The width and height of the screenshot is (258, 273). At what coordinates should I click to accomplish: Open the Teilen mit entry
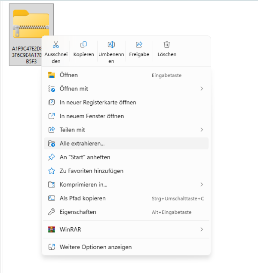(126, 130)
